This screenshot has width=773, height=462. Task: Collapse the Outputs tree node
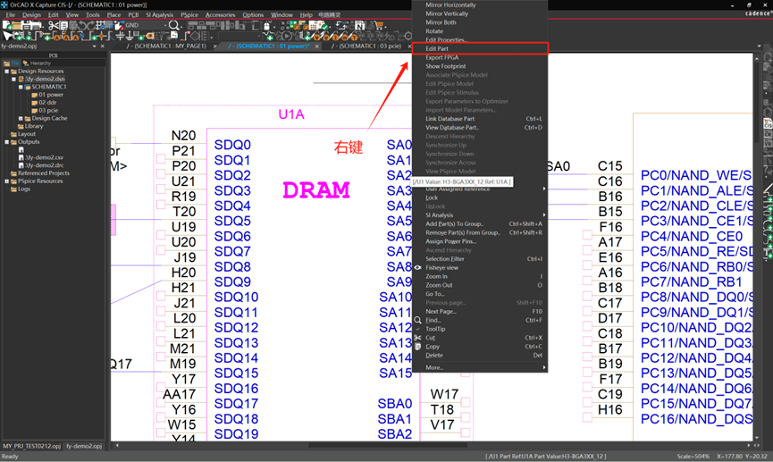tap(7, 142)
